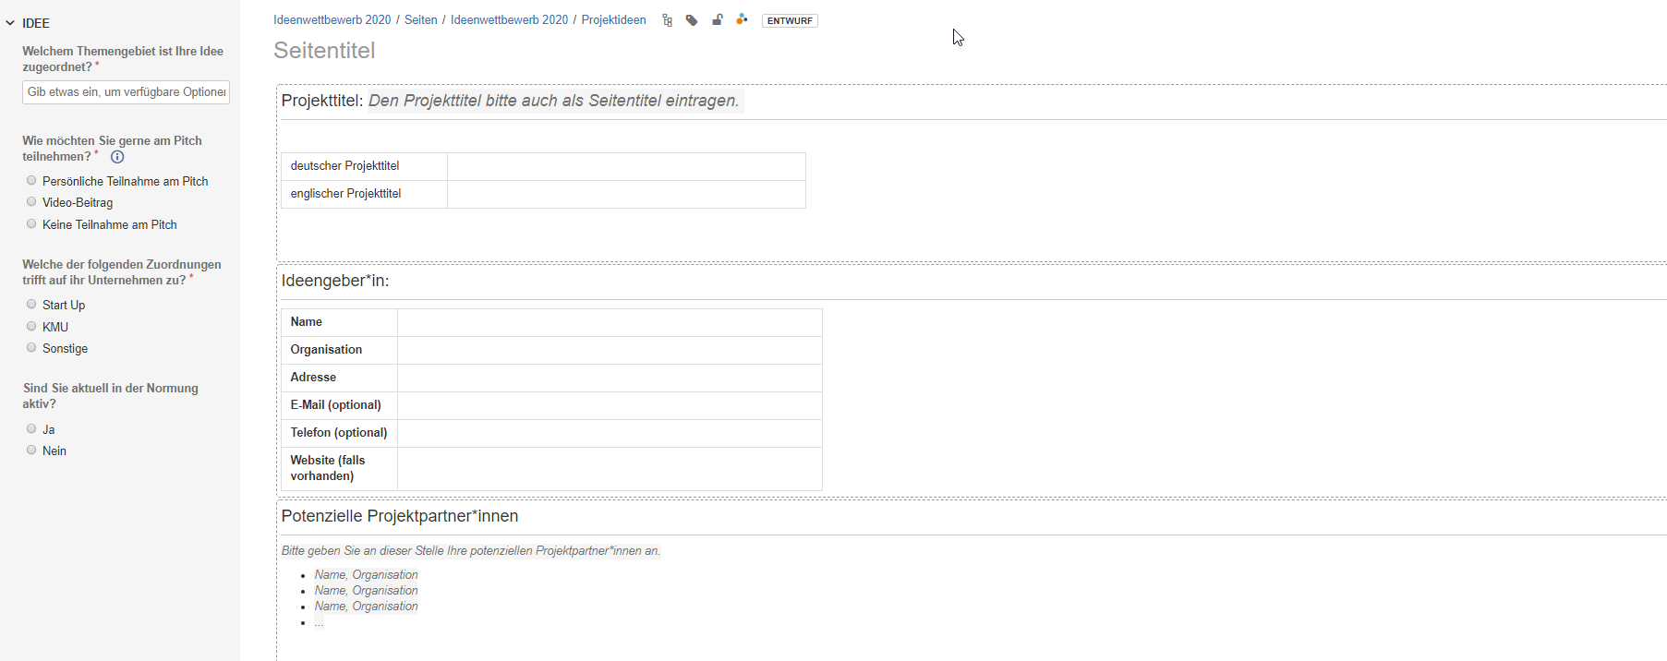Select 'Persönliche Teilnahme am Pitch' radio option
This screenshot has height=661, width=1667.
(x=31, y=181)
